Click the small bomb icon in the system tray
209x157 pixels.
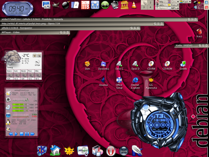[196, 2]
